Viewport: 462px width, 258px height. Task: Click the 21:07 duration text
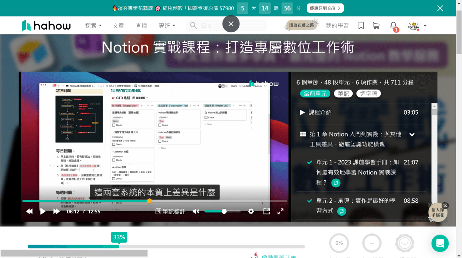pos(411,162)
